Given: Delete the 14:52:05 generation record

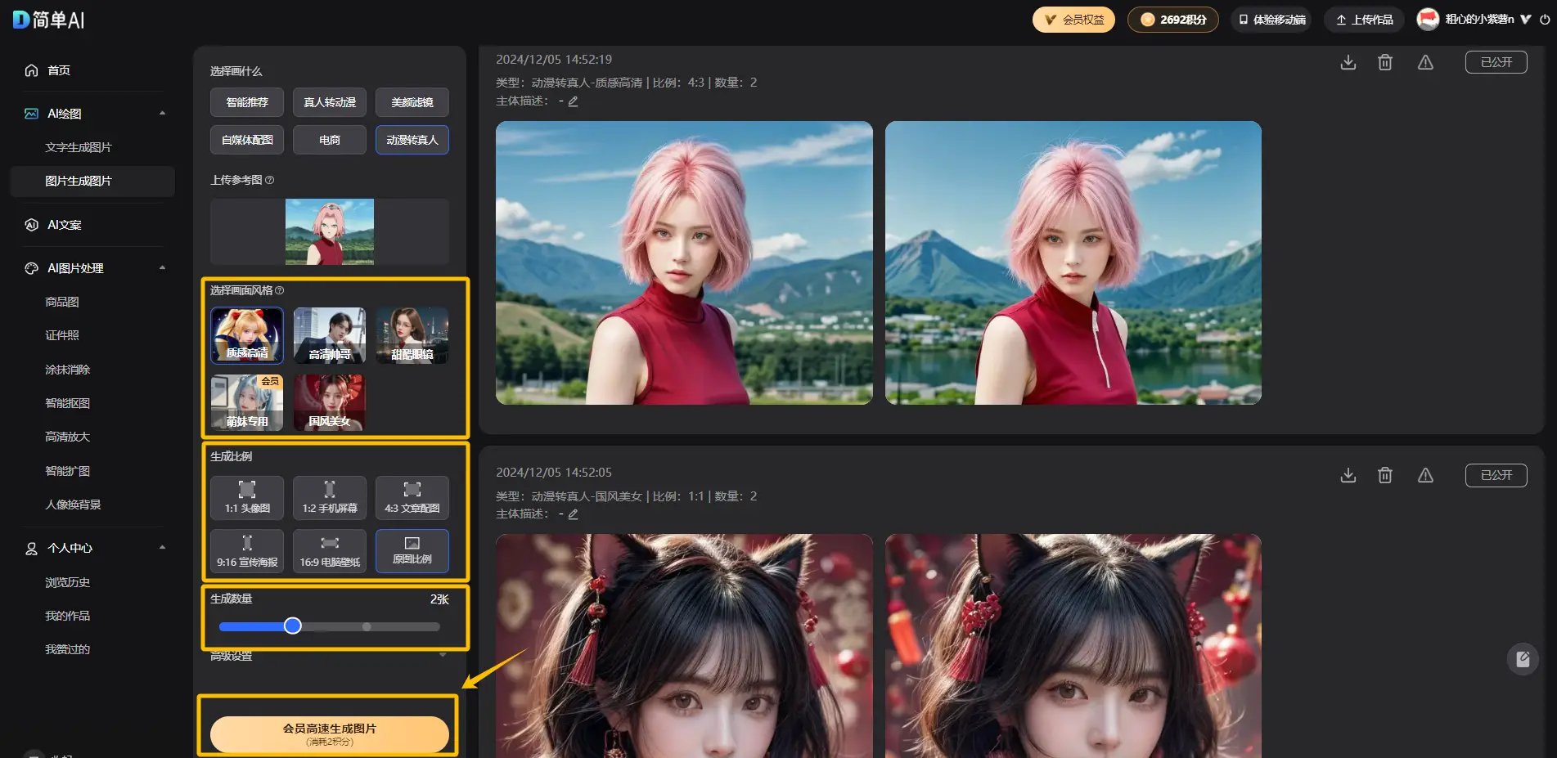Looking at the screenshot, I should coord(1385,475).
